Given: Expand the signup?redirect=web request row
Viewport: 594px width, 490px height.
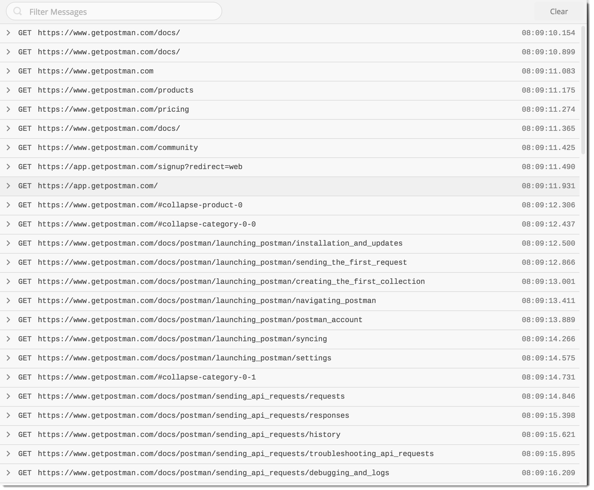Looking at the screenshot, I should 8,167.
